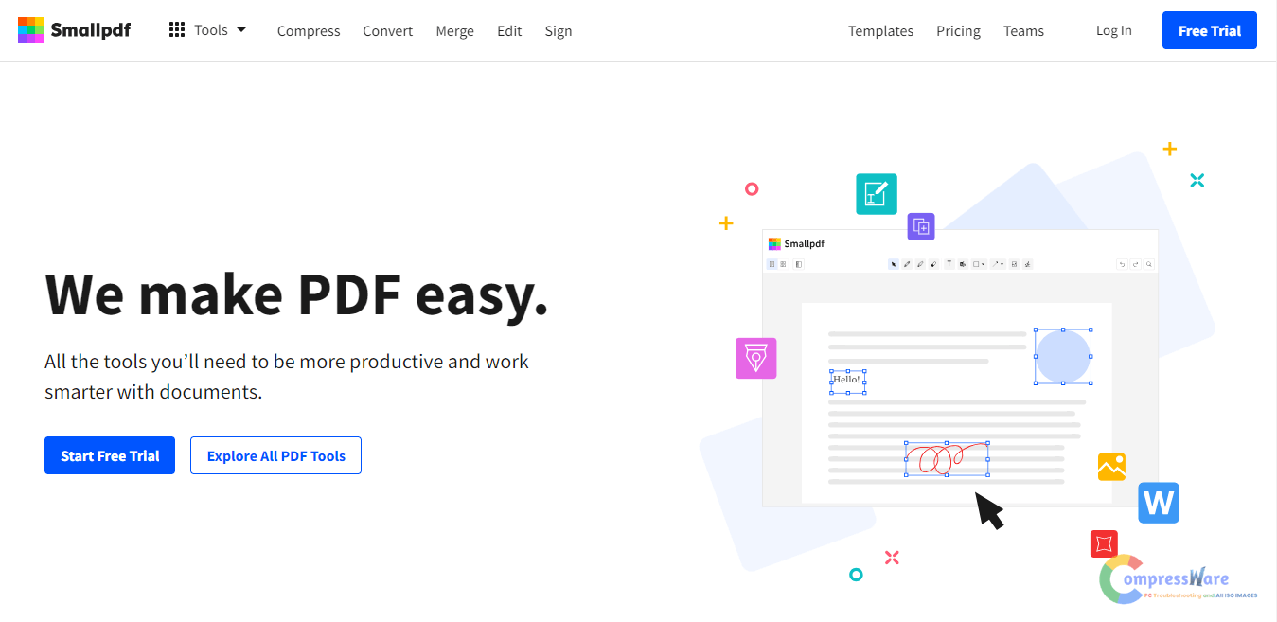Open Sign in the navigation bar
Viewport: 1277px width, 622px height.
(559, 31)
